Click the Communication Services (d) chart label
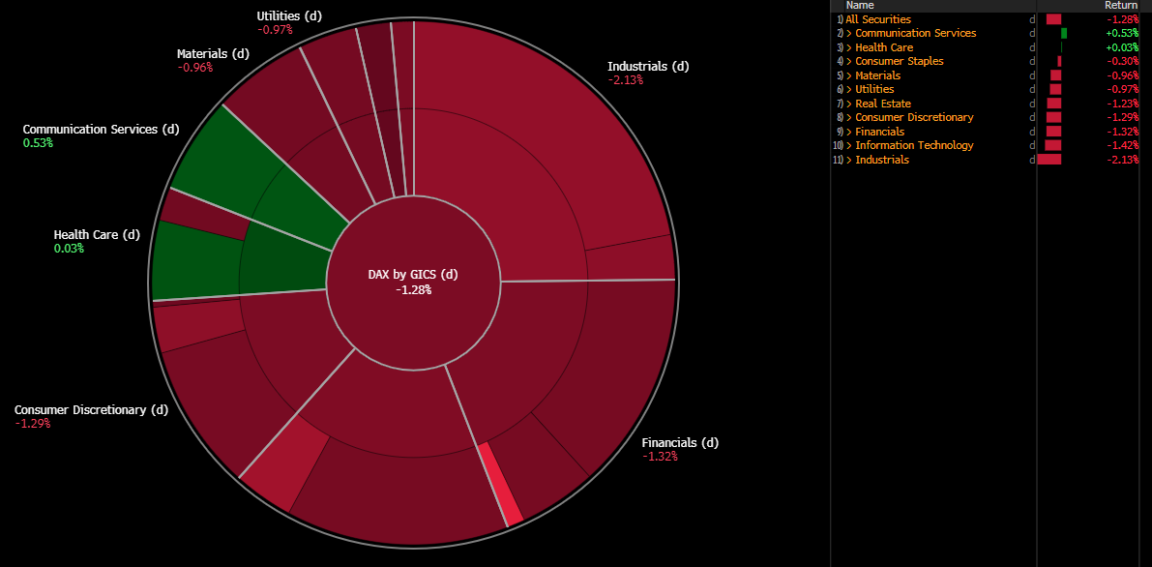Screen dimensions: 1152x567 (101, 129)
